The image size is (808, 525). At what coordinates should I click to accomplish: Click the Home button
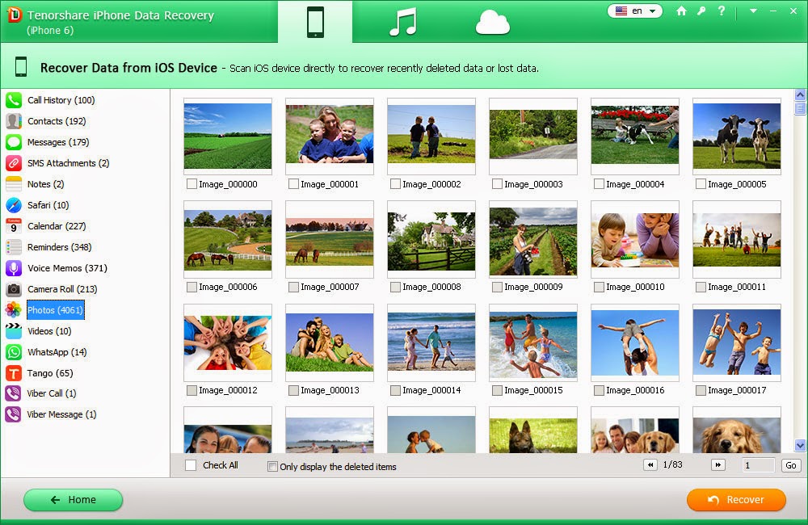(x=74, y=500)
